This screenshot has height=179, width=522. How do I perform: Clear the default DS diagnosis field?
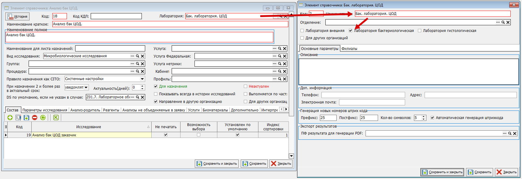[142, 97]
